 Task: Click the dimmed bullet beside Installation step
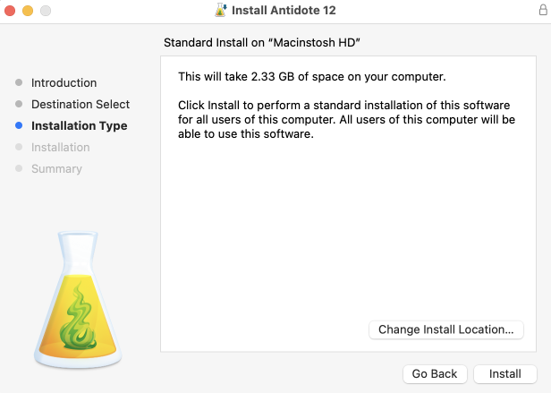point(19,148)
